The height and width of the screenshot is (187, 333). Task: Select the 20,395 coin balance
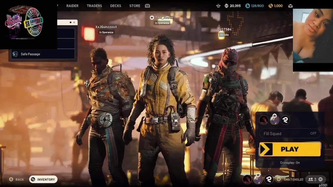pyautogui.click(x=235, y=6)
